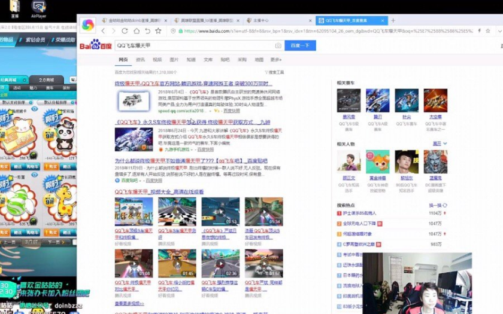Open the hot search item ranked 1 (1104万)

[x=359, y=213]
